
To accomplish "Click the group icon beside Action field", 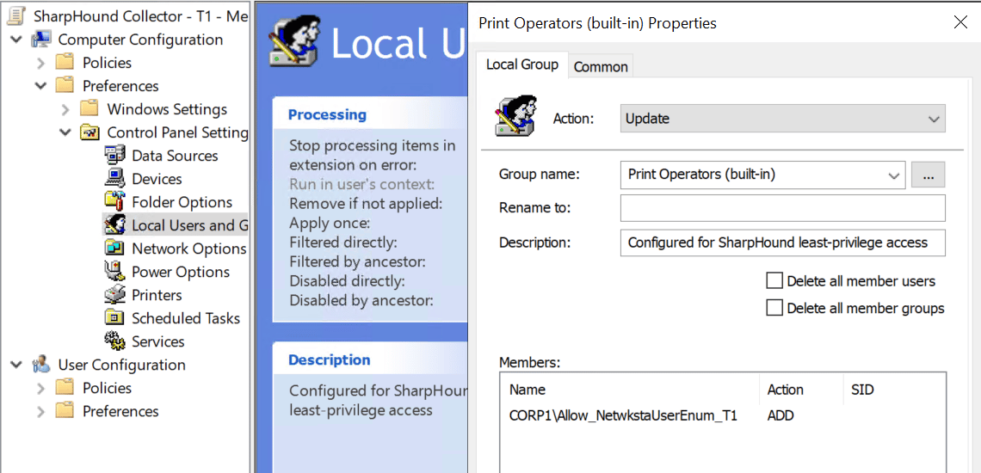I will [516, 116].
